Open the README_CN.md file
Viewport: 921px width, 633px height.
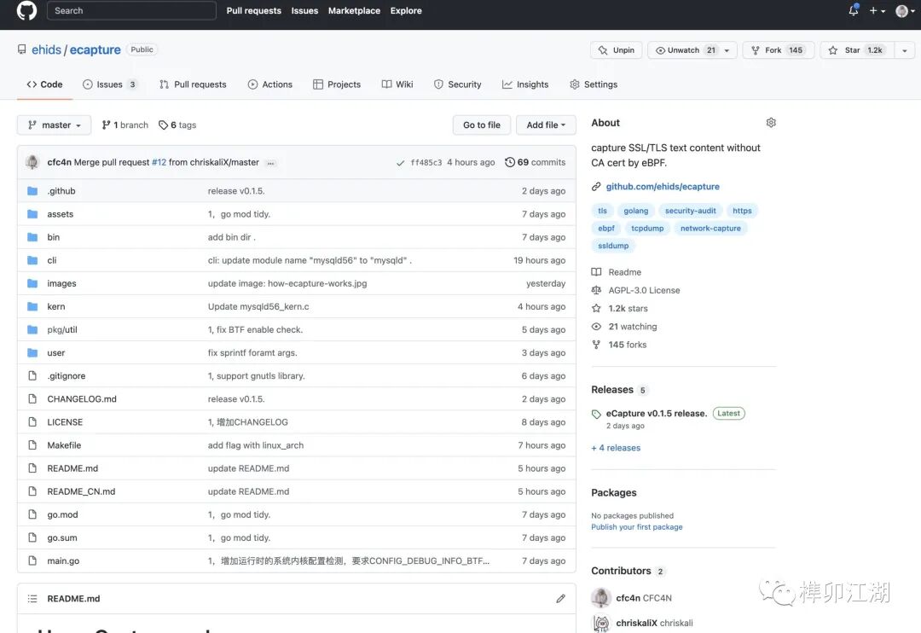pyautogui.click(x=81, y=491)
